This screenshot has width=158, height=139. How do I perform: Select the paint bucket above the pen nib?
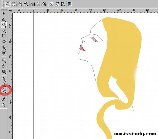coord(4,79)
